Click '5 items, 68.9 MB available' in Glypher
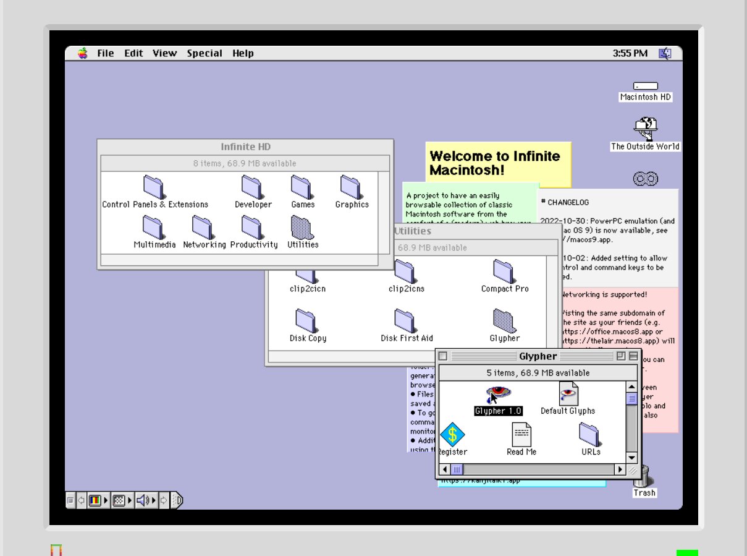747x556 pixels. [538, 373]
